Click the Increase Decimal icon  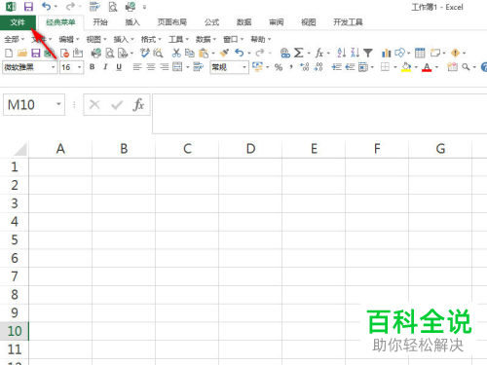tap(305, 67)
